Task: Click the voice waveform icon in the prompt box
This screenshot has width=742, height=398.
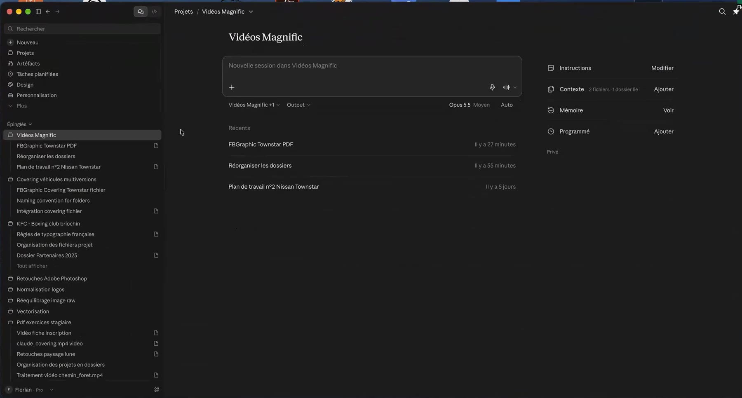Action: 507,87
